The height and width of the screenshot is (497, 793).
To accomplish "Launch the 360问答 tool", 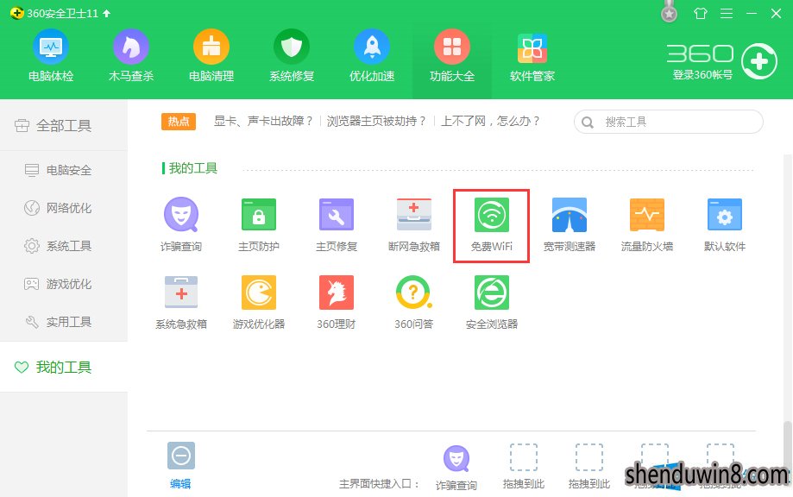I will tap(413, 302).
